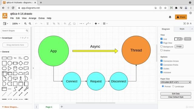Click the language globe icon
This screenshot has height=109, width=194.
tap(191, 13)
